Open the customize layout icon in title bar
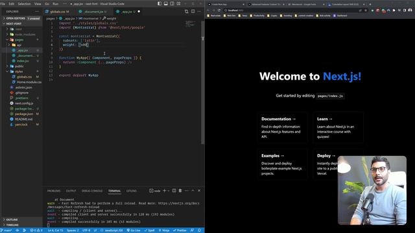Image resolution: width=415 pixels, height=233 pixels. [x=179, y=4]
